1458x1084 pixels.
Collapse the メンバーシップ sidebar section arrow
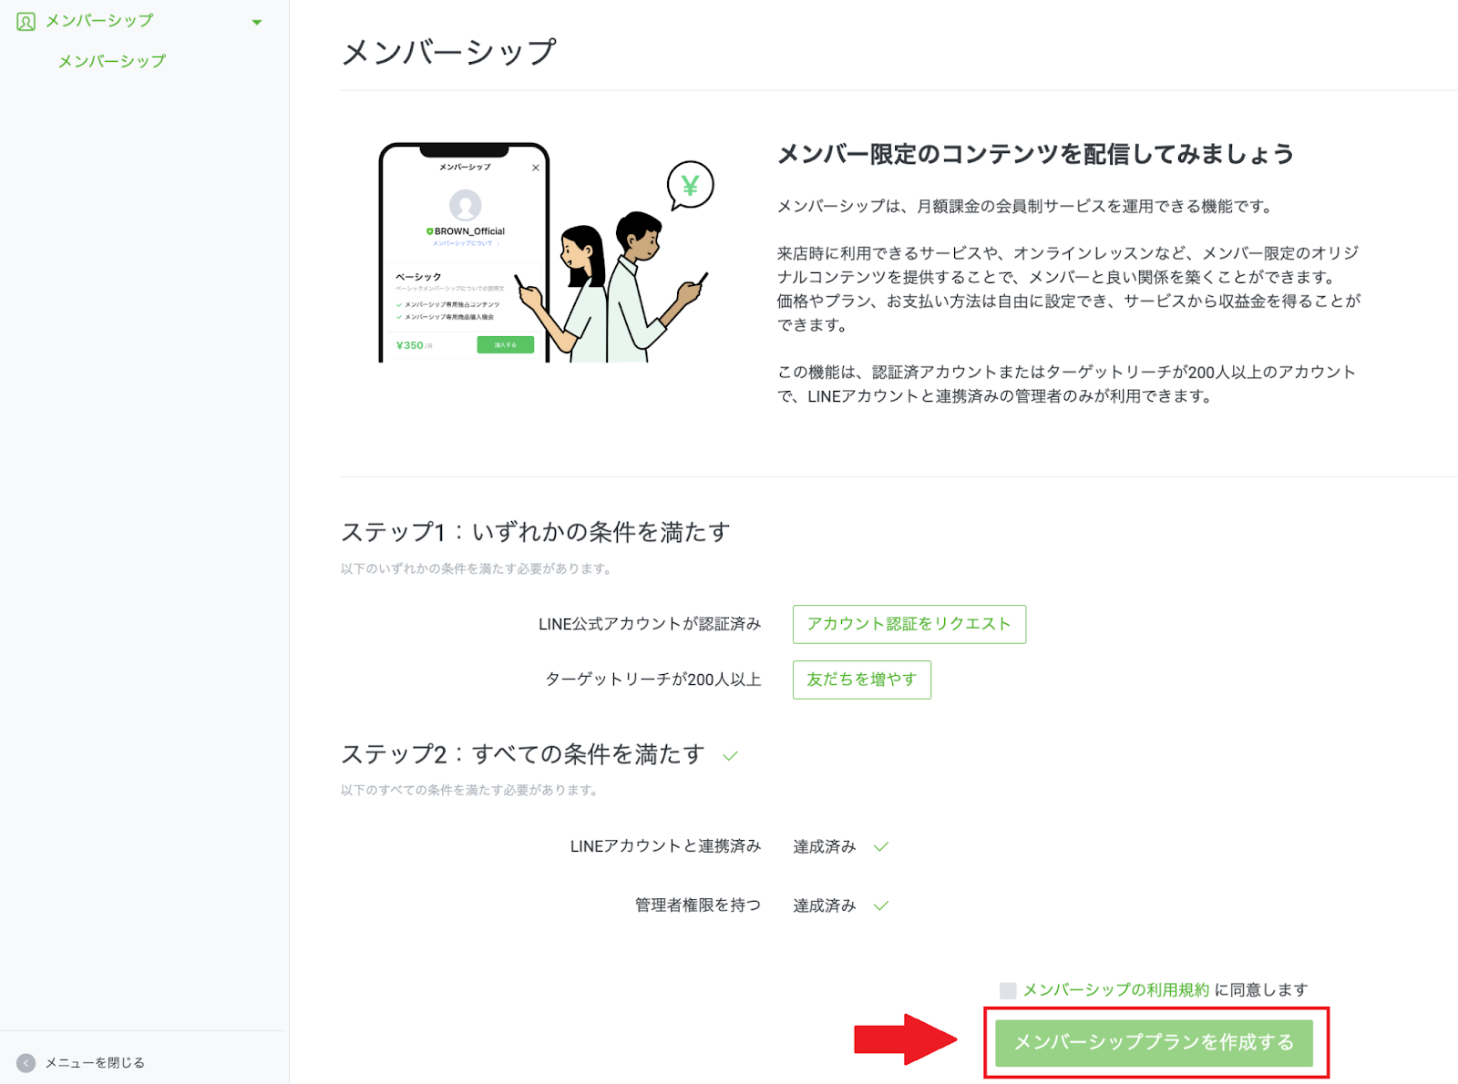257,22
